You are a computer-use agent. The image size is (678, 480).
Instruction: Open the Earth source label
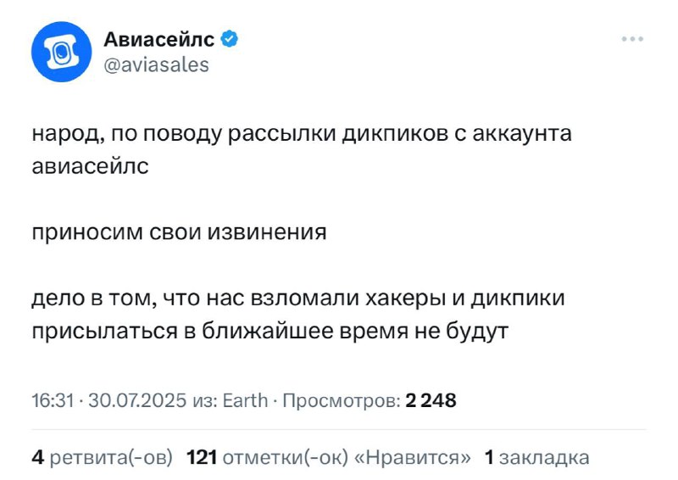pyautogui.click(x=245, y=400)
